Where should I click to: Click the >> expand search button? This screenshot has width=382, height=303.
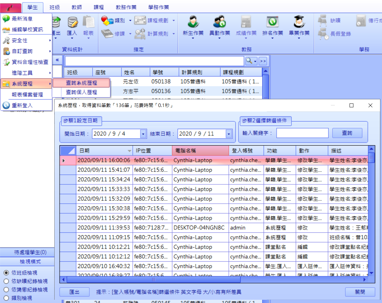tap(263, 61)
